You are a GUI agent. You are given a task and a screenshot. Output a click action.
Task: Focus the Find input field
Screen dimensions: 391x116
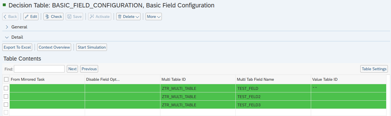(x=39, y=69)
